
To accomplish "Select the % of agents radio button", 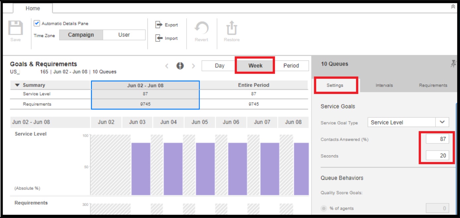I will 323,208.
